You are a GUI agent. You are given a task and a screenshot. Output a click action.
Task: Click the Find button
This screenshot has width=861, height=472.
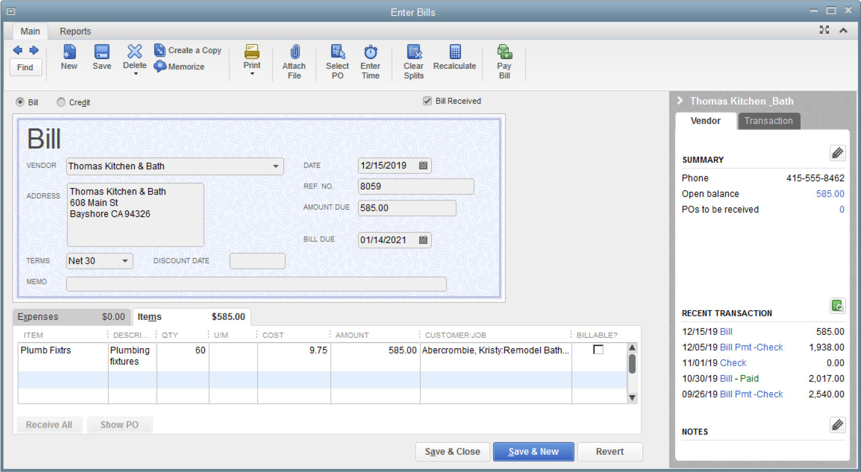point(25,67)
